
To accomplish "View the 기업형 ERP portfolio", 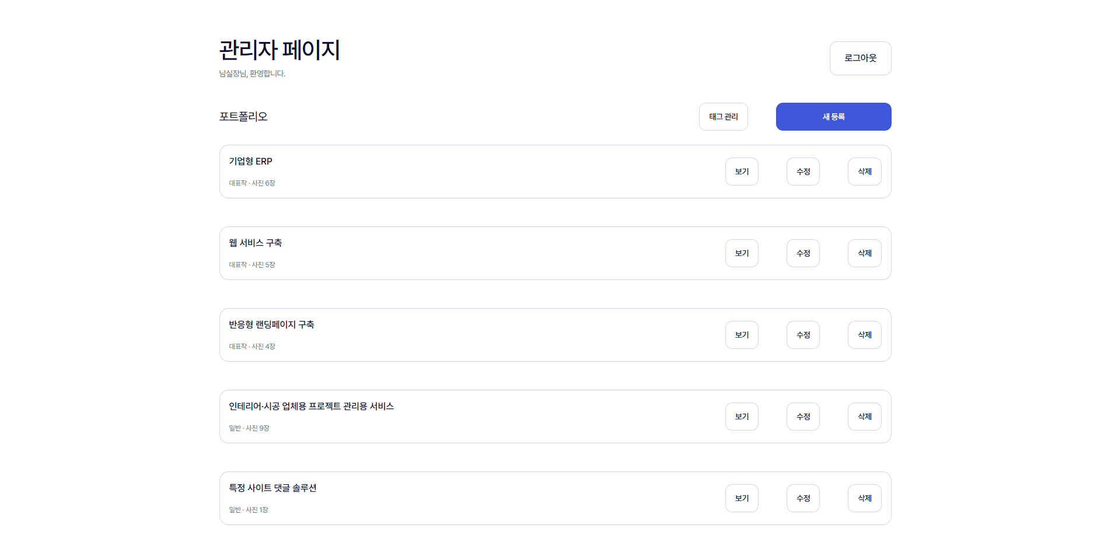I will (742, 172).
